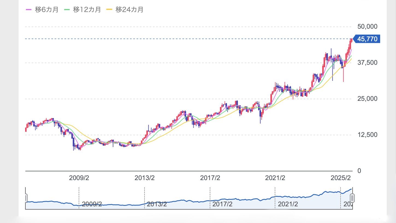Grab the right handle of range navigator
Viewport: 396px width, 223px height.
352,198
